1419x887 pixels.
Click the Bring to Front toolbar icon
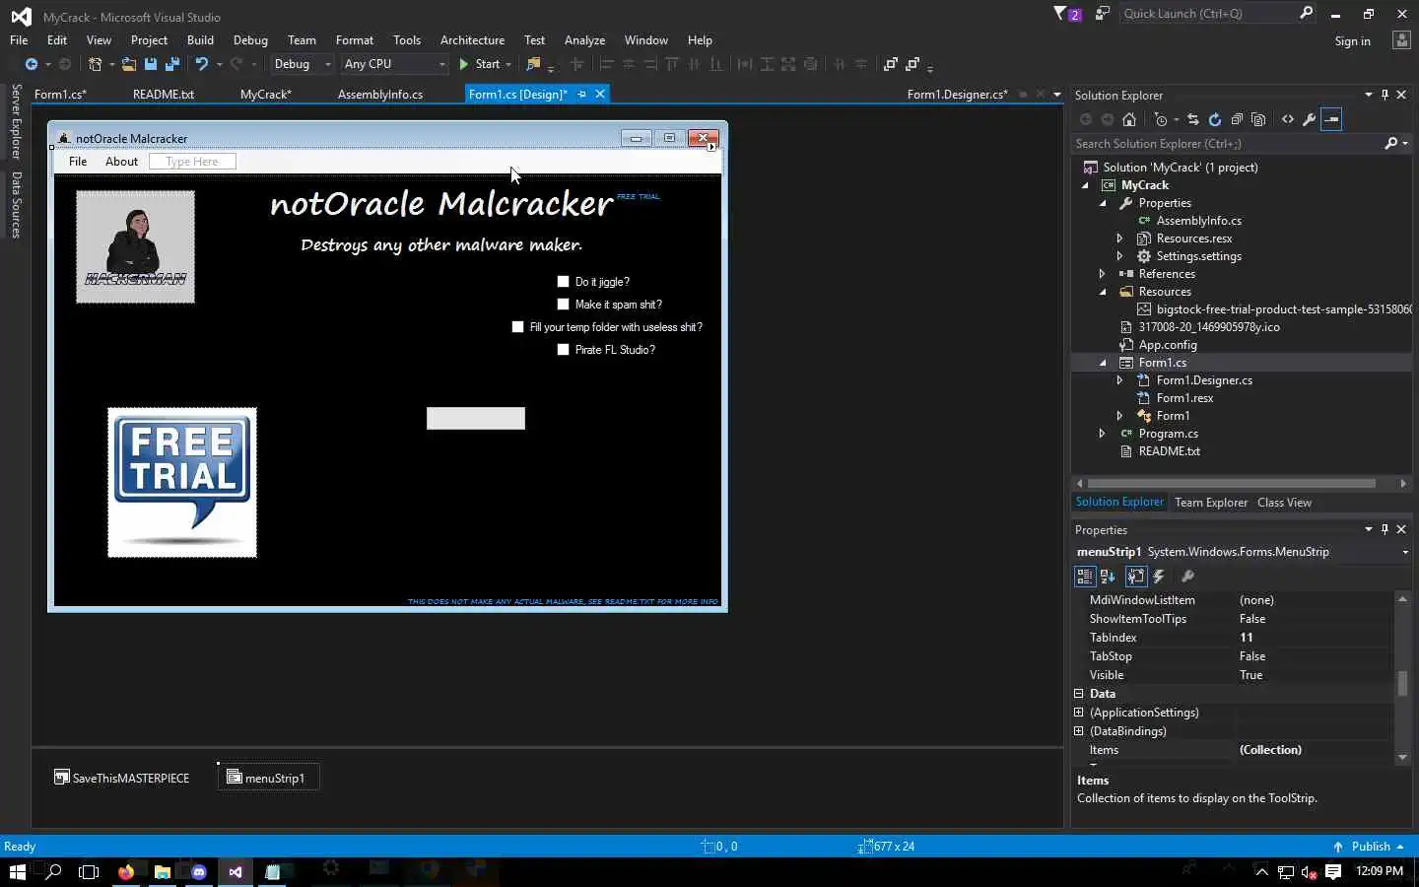coord(891,64)
